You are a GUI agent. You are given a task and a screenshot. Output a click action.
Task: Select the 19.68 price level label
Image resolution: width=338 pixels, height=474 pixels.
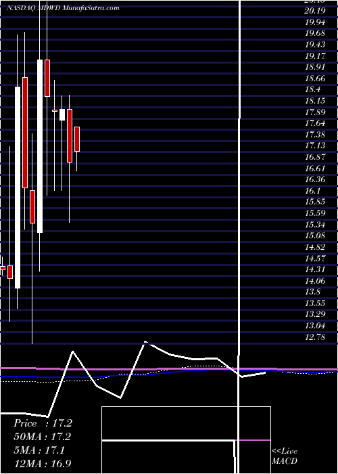pyautogui.click(x=316, y=34)
